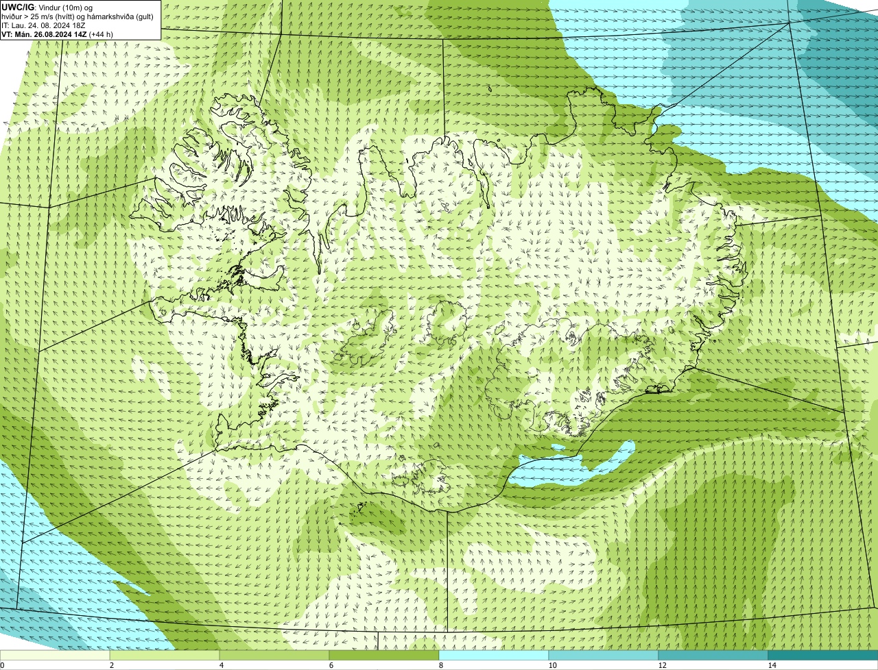The image size is (878, 670).
Task: Click the olive green 6–8 m/s legend swatch
Action: click(x=384, y=656)
